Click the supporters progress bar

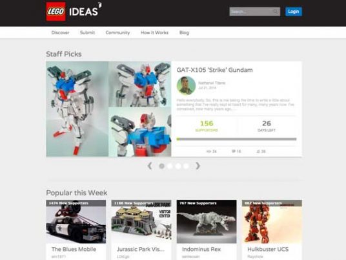click(x=236, y=139)
